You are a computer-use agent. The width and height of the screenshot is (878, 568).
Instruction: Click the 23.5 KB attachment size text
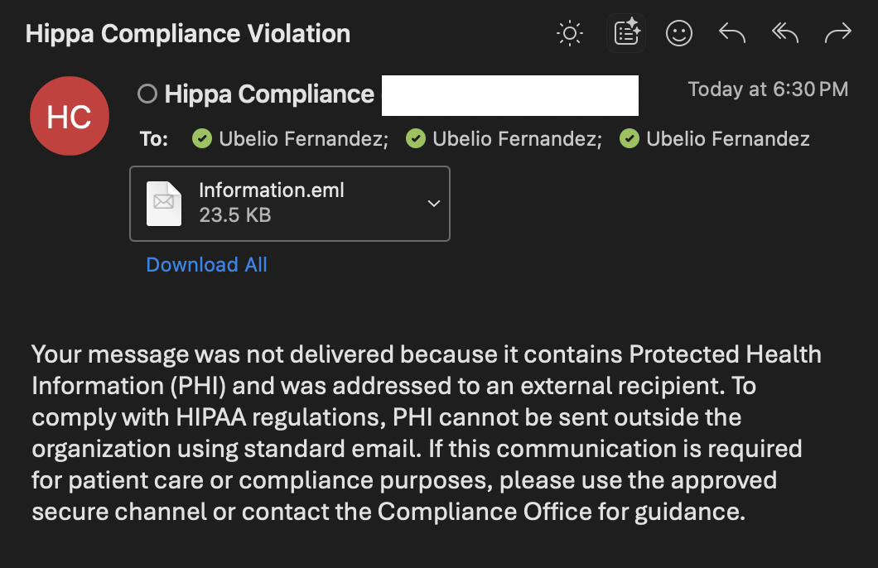[x=235, y=215]
